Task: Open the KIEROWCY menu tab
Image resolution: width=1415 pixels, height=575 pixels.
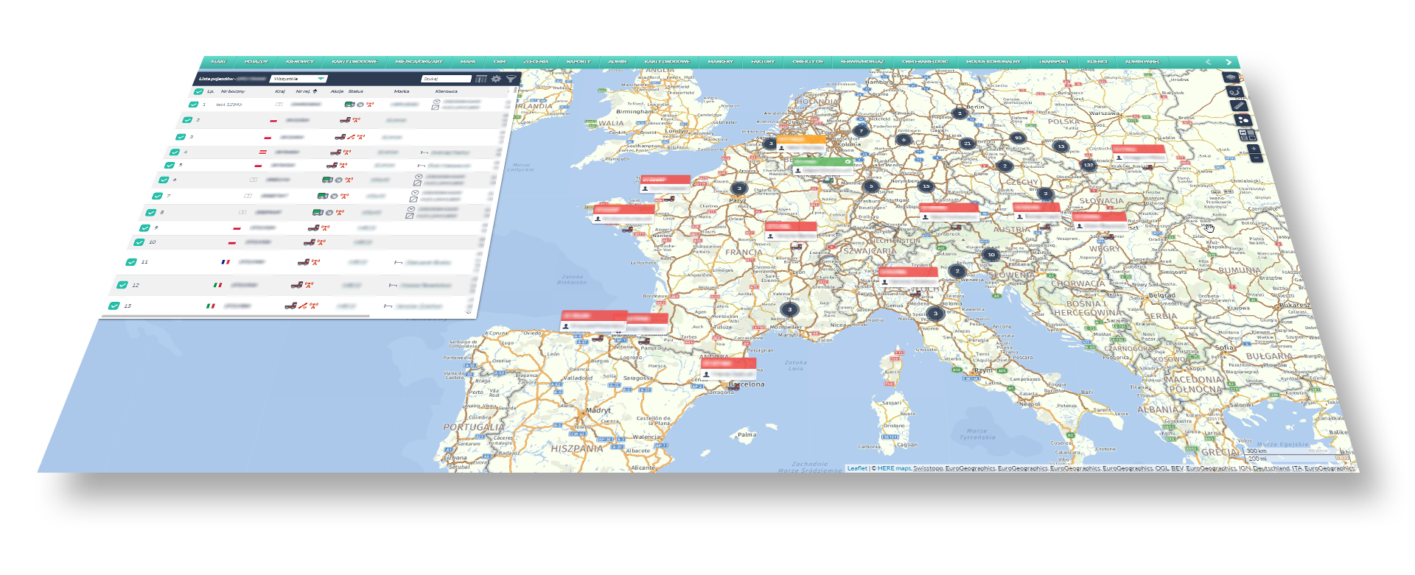Action: [300, 62]
